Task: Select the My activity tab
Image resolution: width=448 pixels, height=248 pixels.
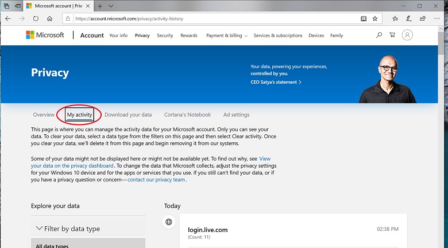Action: (79, 115)
